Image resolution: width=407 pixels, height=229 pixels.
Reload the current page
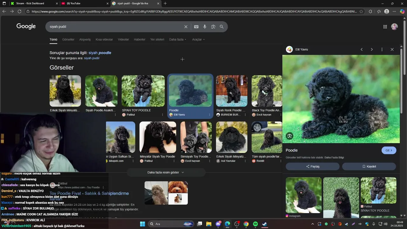pyautogui.click(x=19, y=11)
